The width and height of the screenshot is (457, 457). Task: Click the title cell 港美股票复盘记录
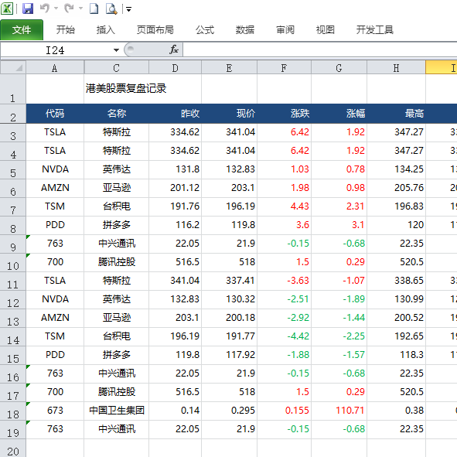[x=126, y=88]
